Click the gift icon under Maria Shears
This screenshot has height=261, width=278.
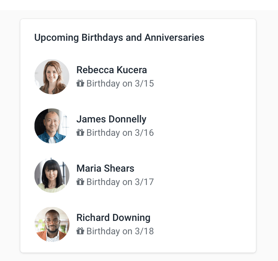tap(80, 182)
